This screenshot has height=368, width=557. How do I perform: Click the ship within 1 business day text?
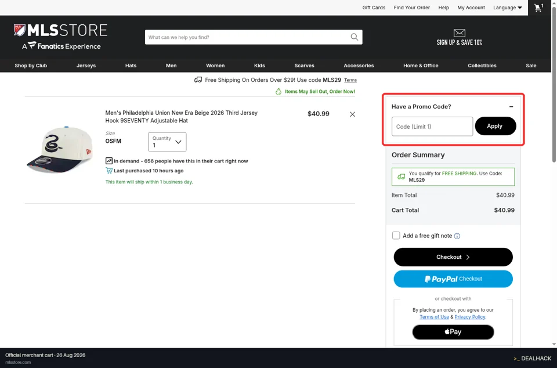149,182
